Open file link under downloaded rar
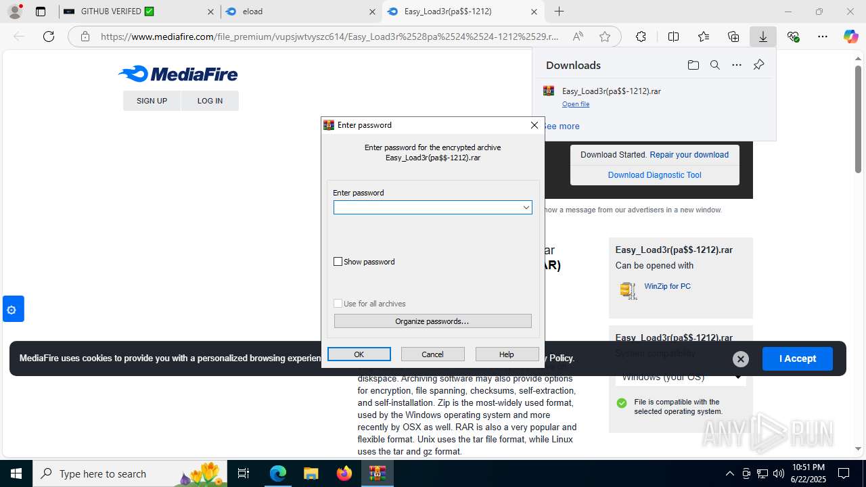The image size is (866, 487). point(576,104)
